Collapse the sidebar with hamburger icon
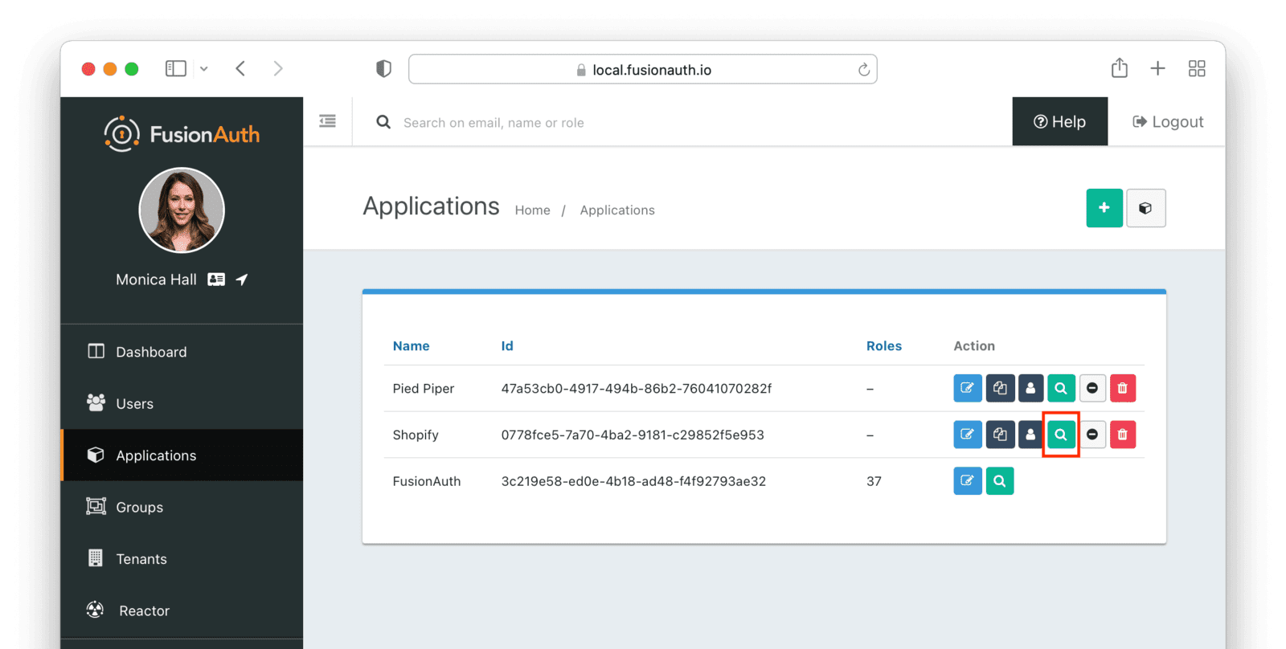Screen dimensions: 1286x649 tap(327, 121)
